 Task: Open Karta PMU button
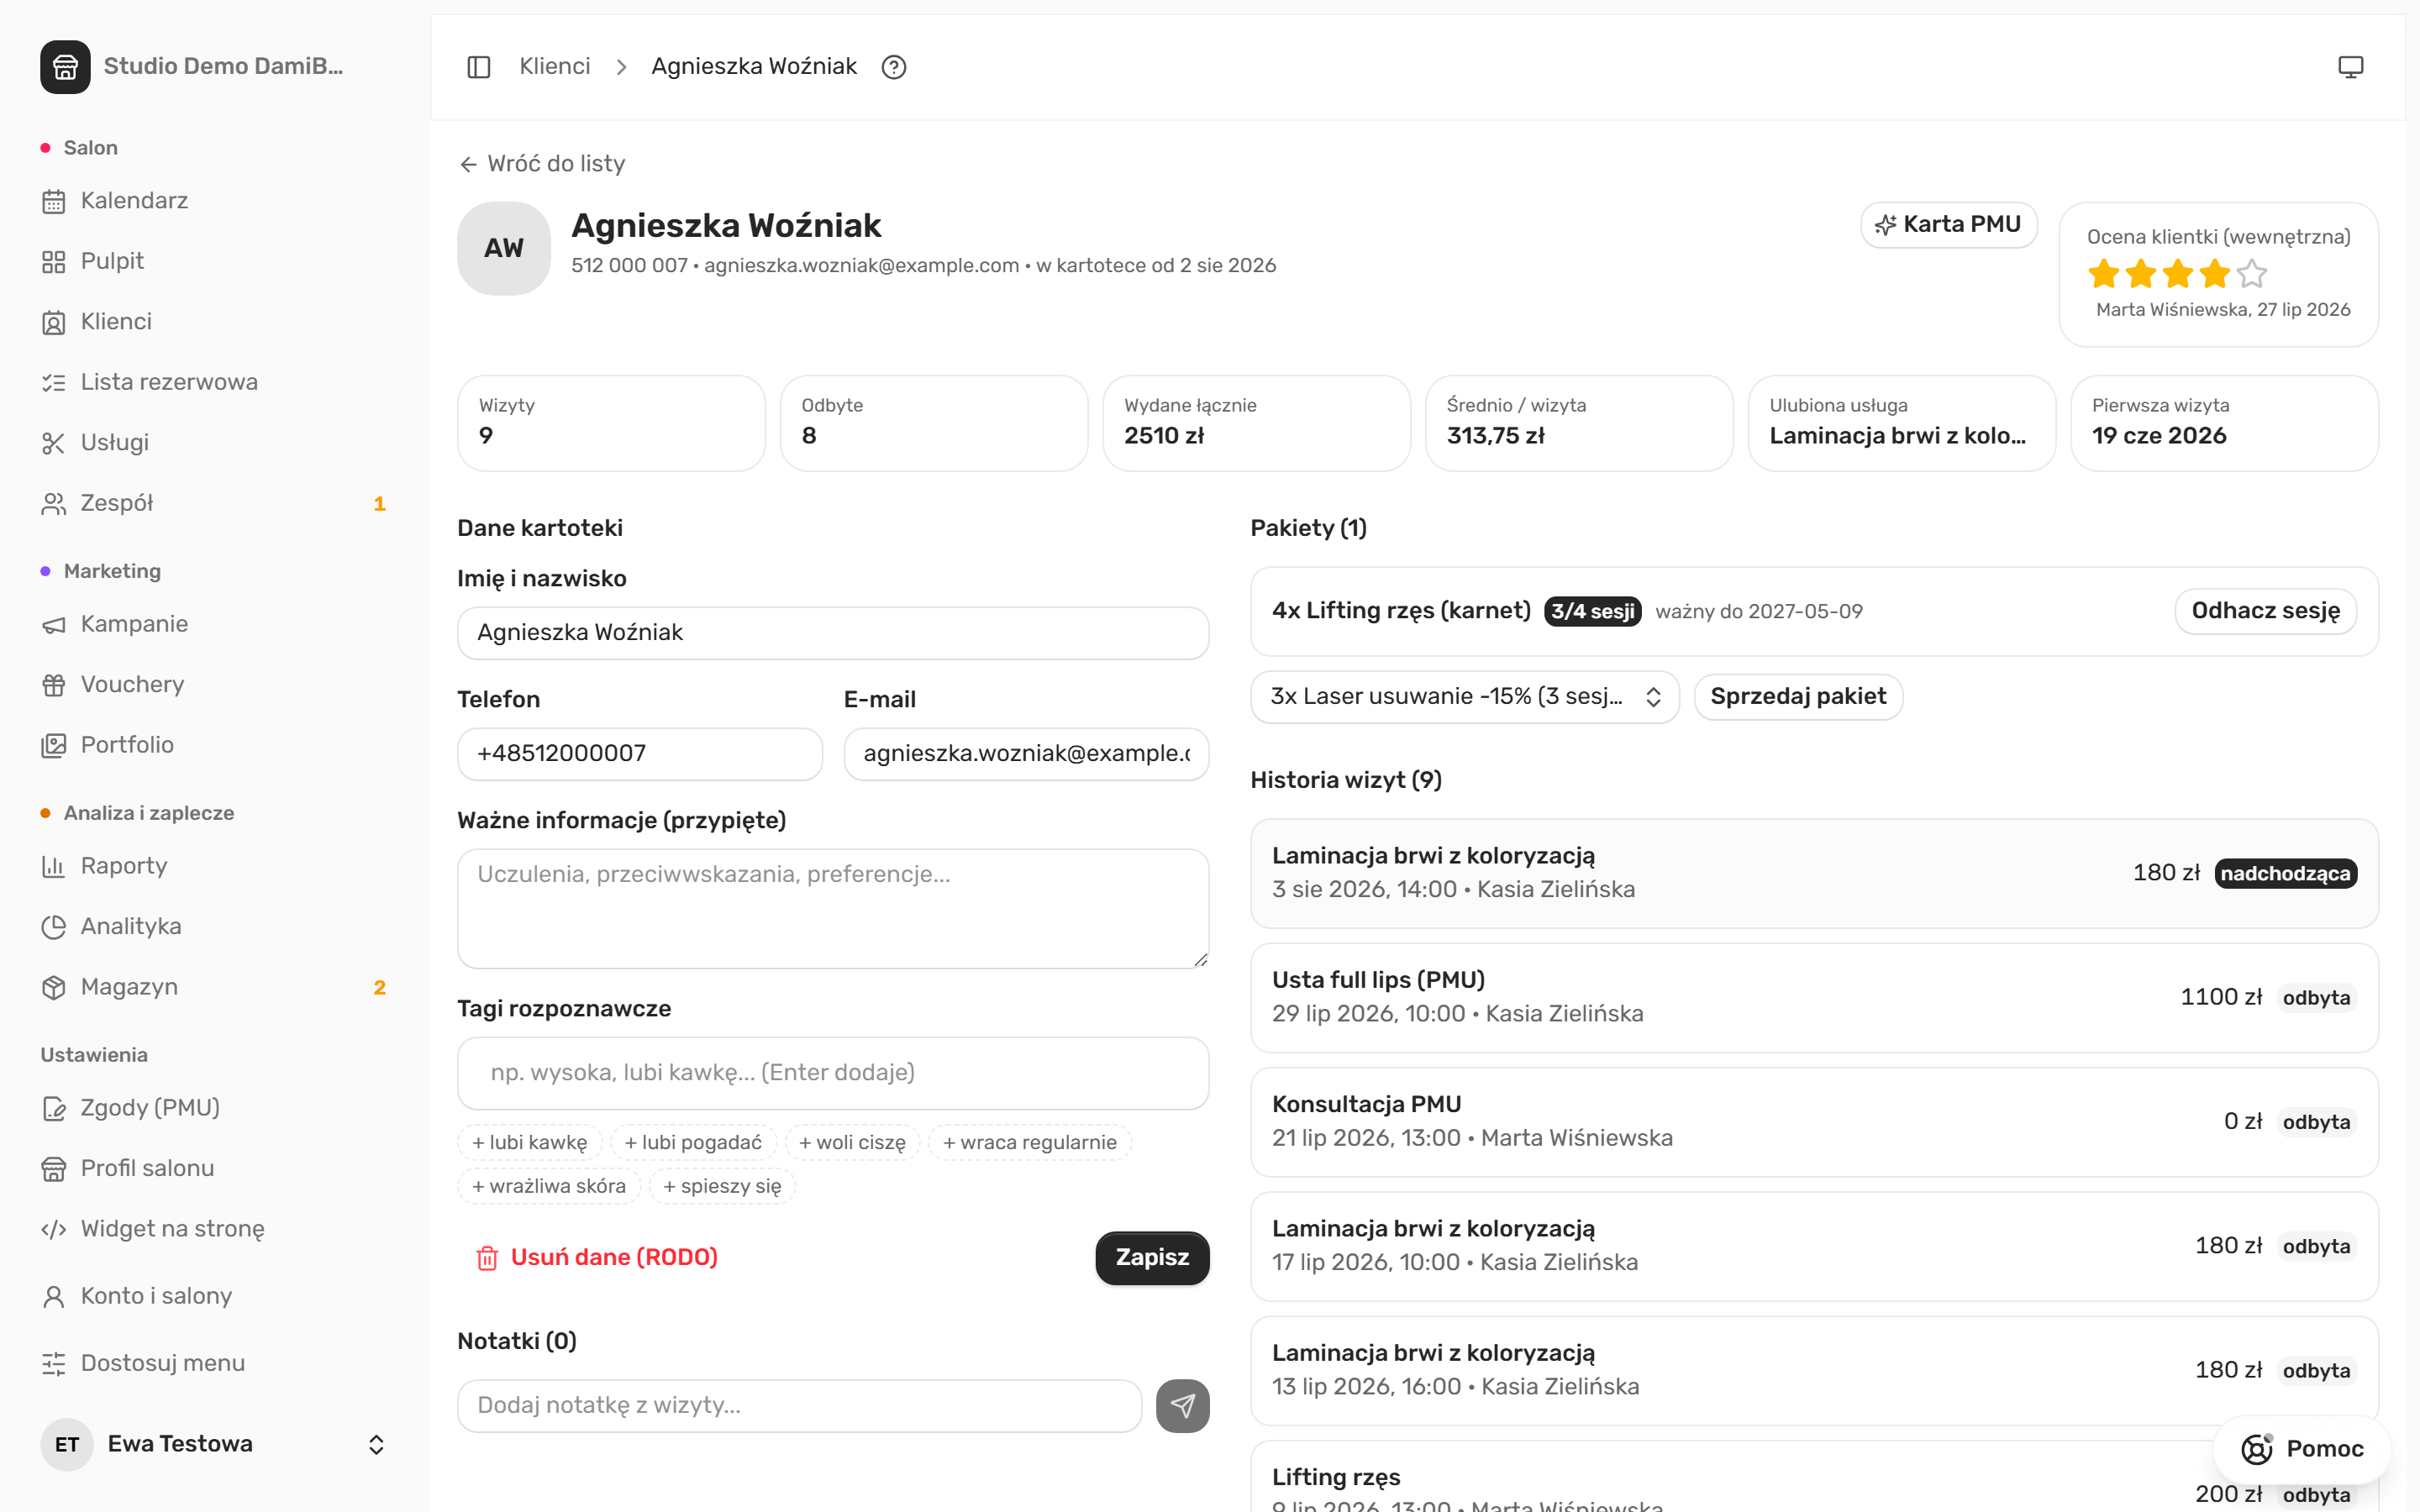click(1948, 224)
